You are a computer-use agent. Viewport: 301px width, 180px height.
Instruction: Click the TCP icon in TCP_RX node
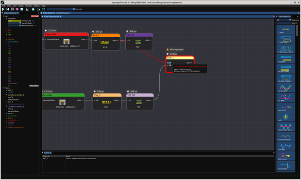click(139, 102)
